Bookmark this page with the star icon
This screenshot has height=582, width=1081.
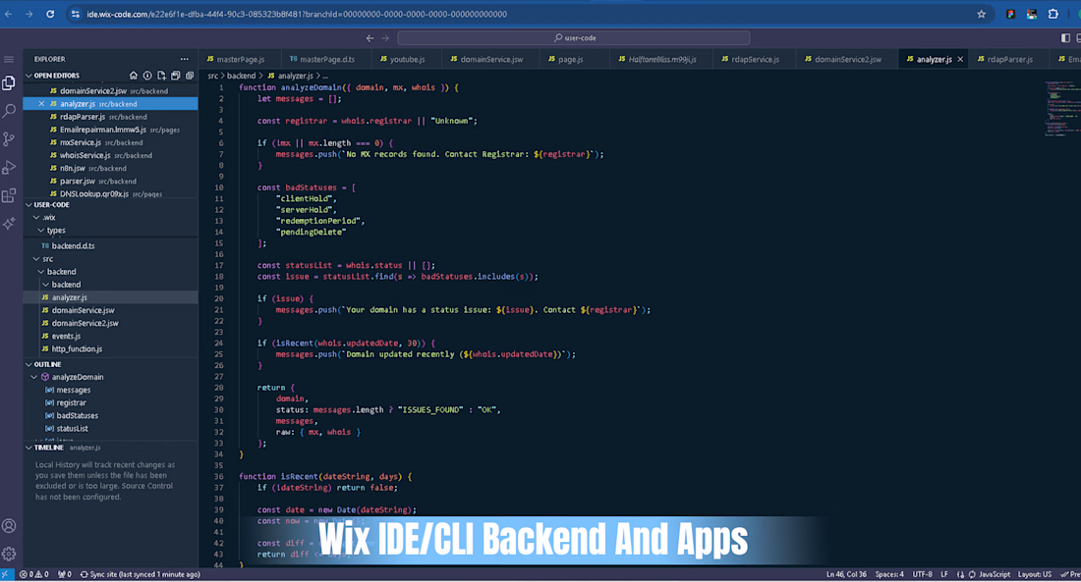[x=981, y=14]
